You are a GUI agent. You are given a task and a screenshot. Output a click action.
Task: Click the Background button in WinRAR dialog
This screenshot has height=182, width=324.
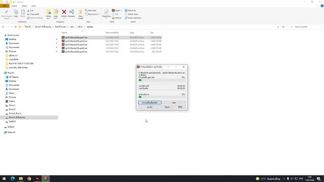(x=150, y=103)
